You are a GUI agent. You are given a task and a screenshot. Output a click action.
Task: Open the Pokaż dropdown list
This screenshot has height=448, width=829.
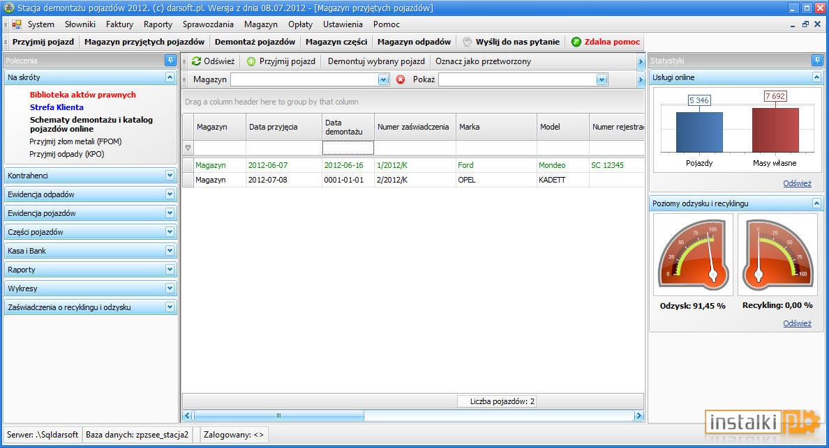tap(602, 79)
